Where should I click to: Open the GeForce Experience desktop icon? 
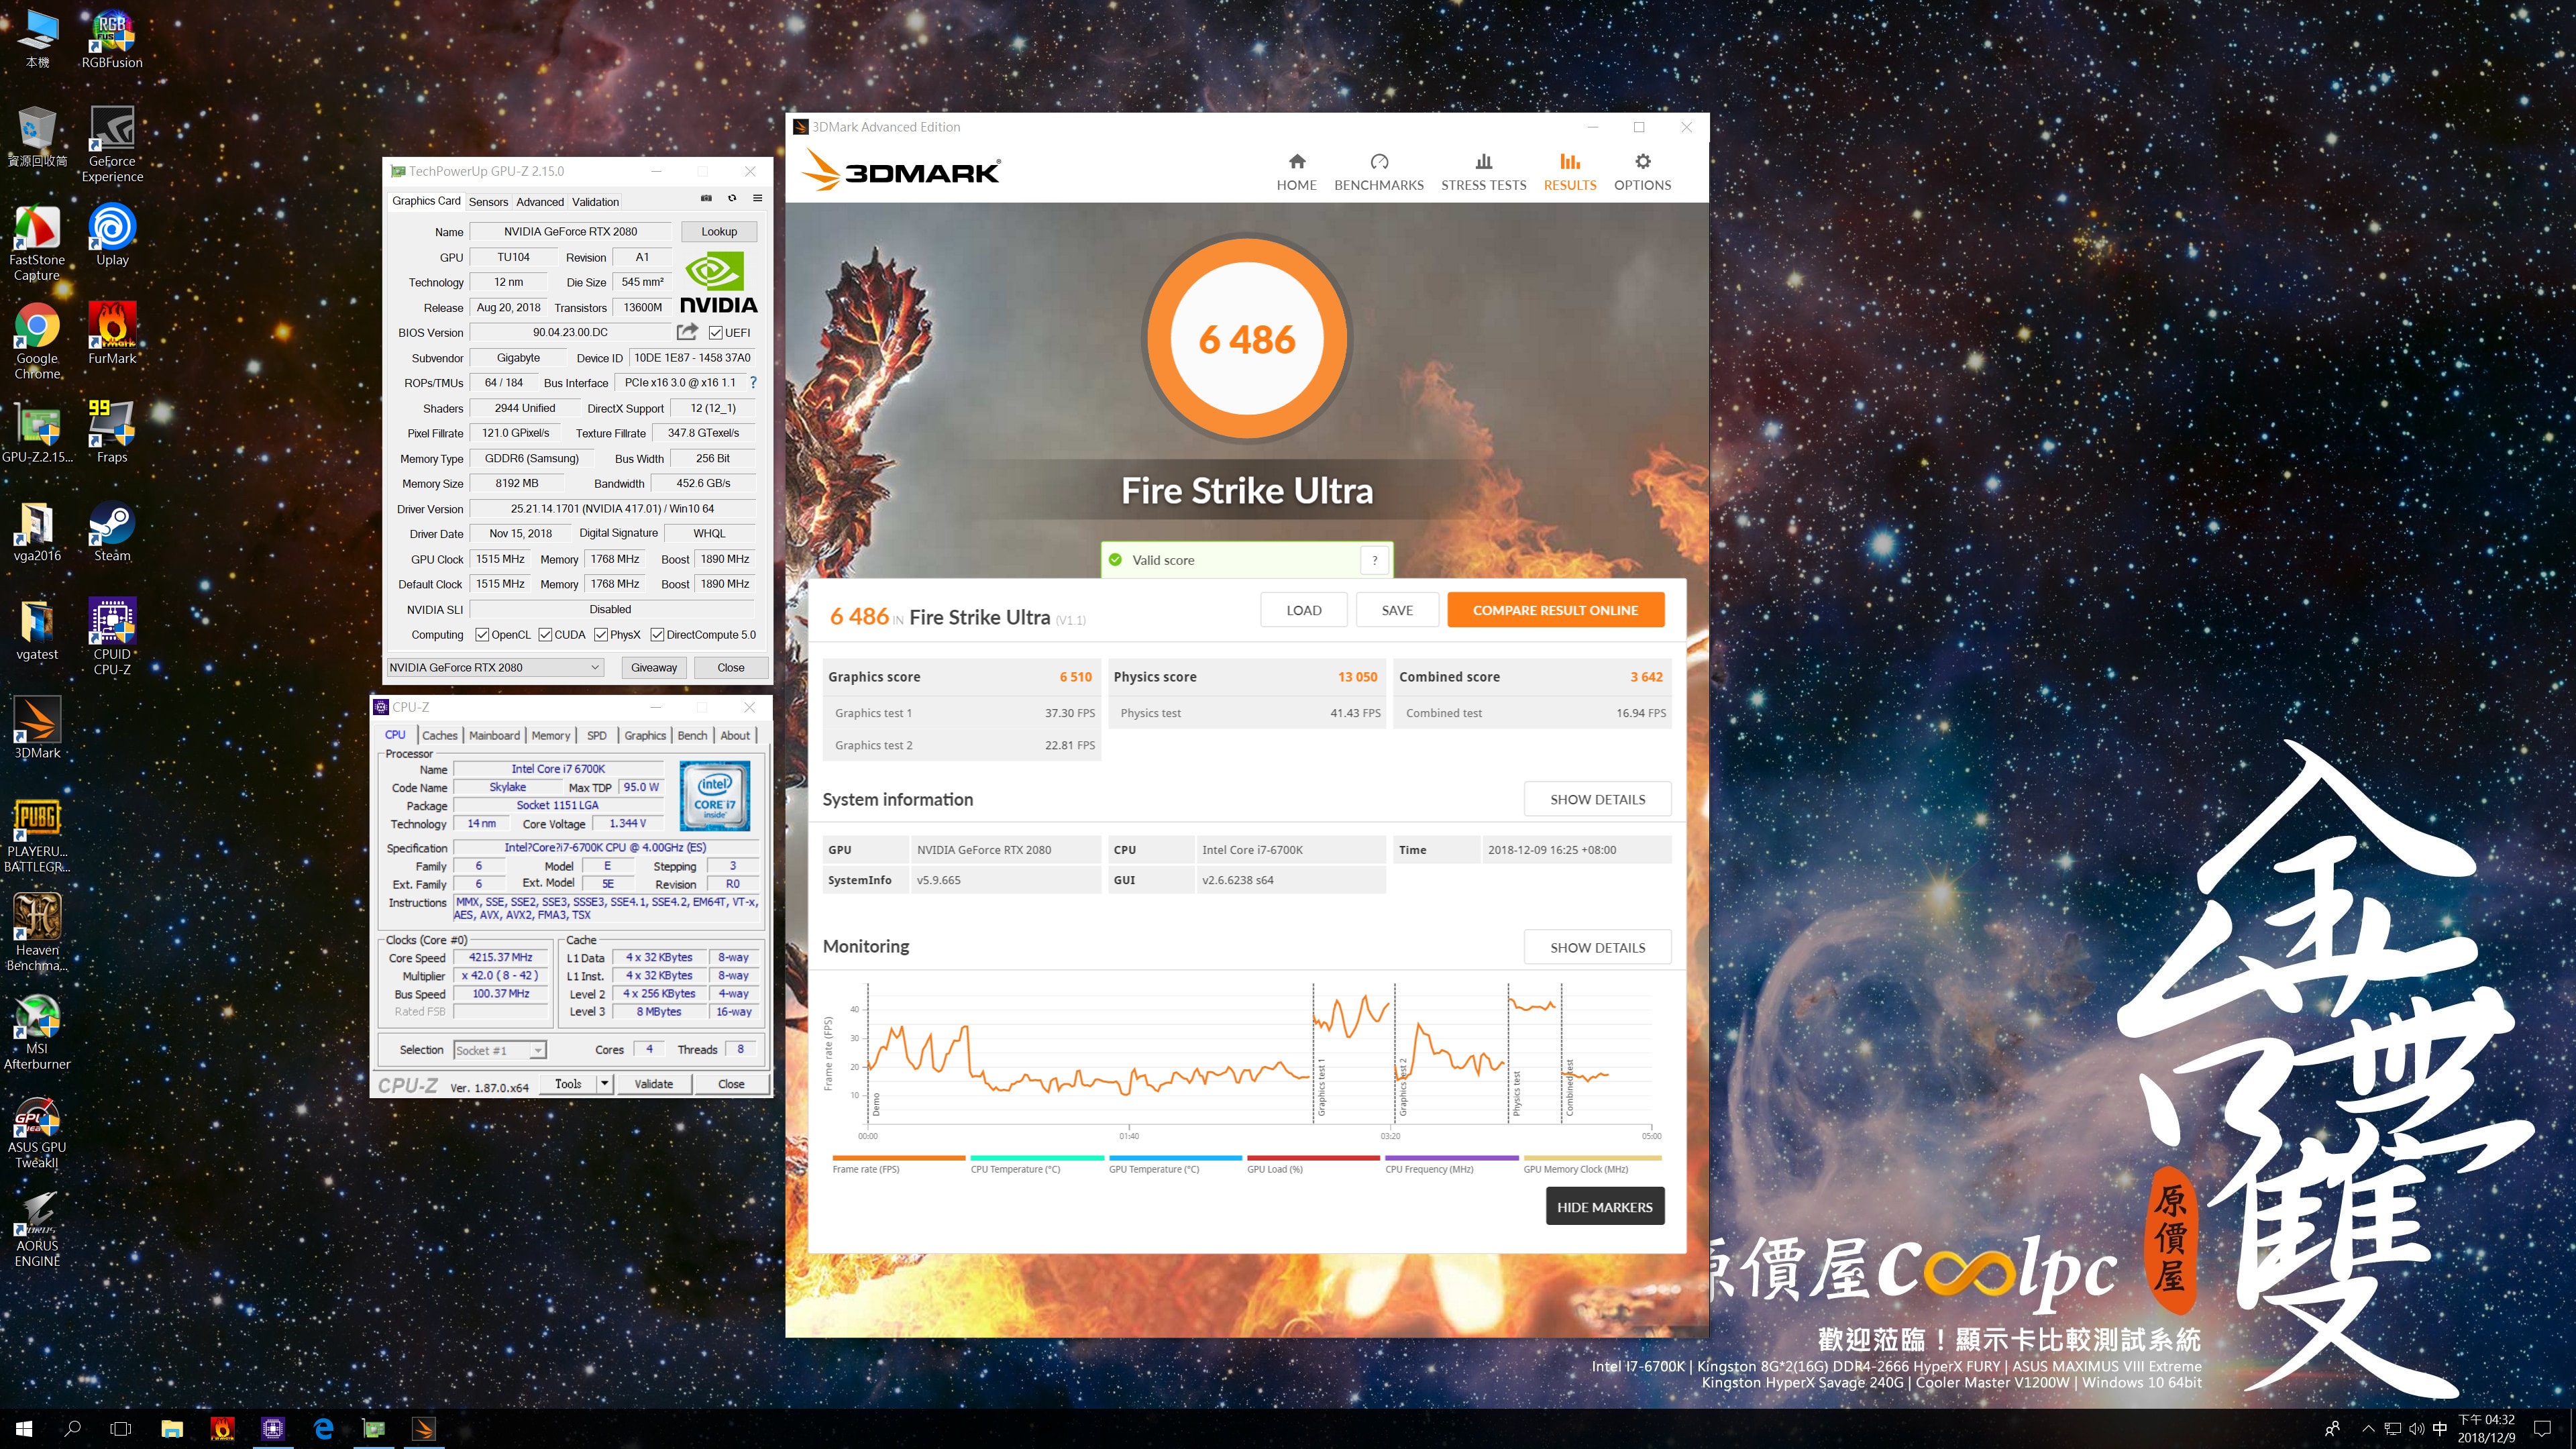(x=112, y=144)
